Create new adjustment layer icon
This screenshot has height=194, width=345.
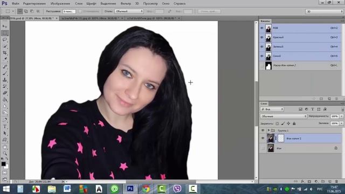point(316,182)
